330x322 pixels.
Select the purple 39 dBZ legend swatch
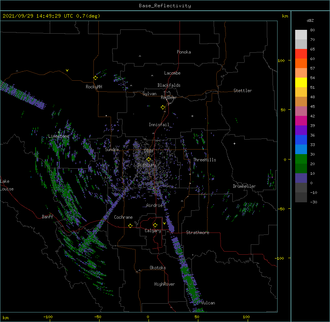coord(301,130)
